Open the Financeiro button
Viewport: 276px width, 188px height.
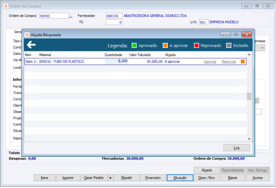coord(153,178)
